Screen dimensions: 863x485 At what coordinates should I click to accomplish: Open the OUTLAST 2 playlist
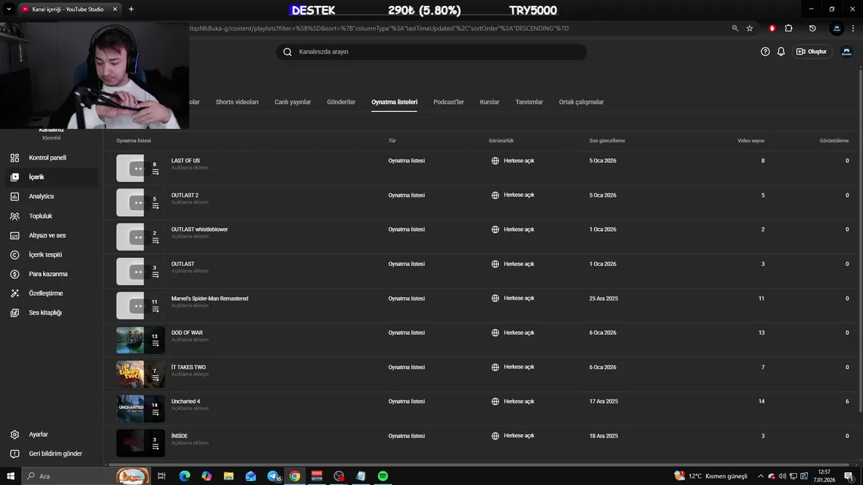pos(185,195)
